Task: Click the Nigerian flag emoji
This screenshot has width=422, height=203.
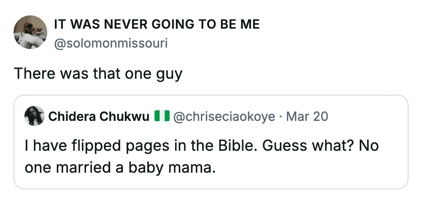Action: [x=162, y=116]
